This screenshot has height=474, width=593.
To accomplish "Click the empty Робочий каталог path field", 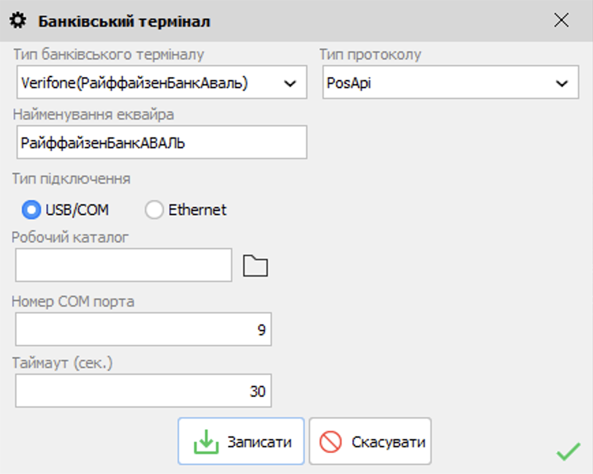I will coord(123,265).
